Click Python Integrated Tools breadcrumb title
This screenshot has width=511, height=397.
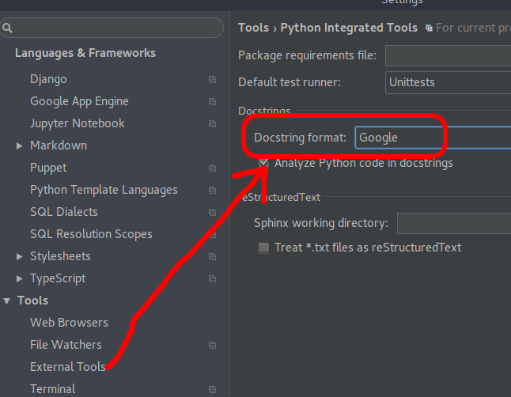pos(349,28)
